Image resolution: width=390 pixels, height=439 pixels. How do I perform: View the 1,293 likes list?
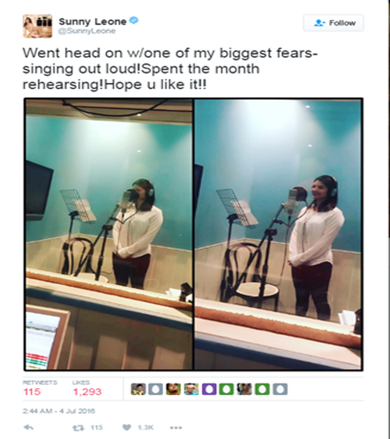click(x=87, y=389)
